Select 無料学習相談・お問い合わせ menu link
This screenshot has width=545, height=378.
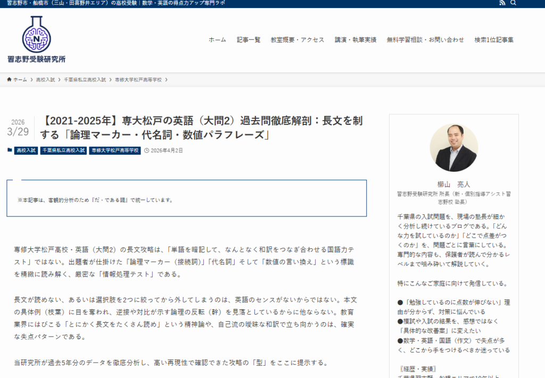click(x=425, y=40)
